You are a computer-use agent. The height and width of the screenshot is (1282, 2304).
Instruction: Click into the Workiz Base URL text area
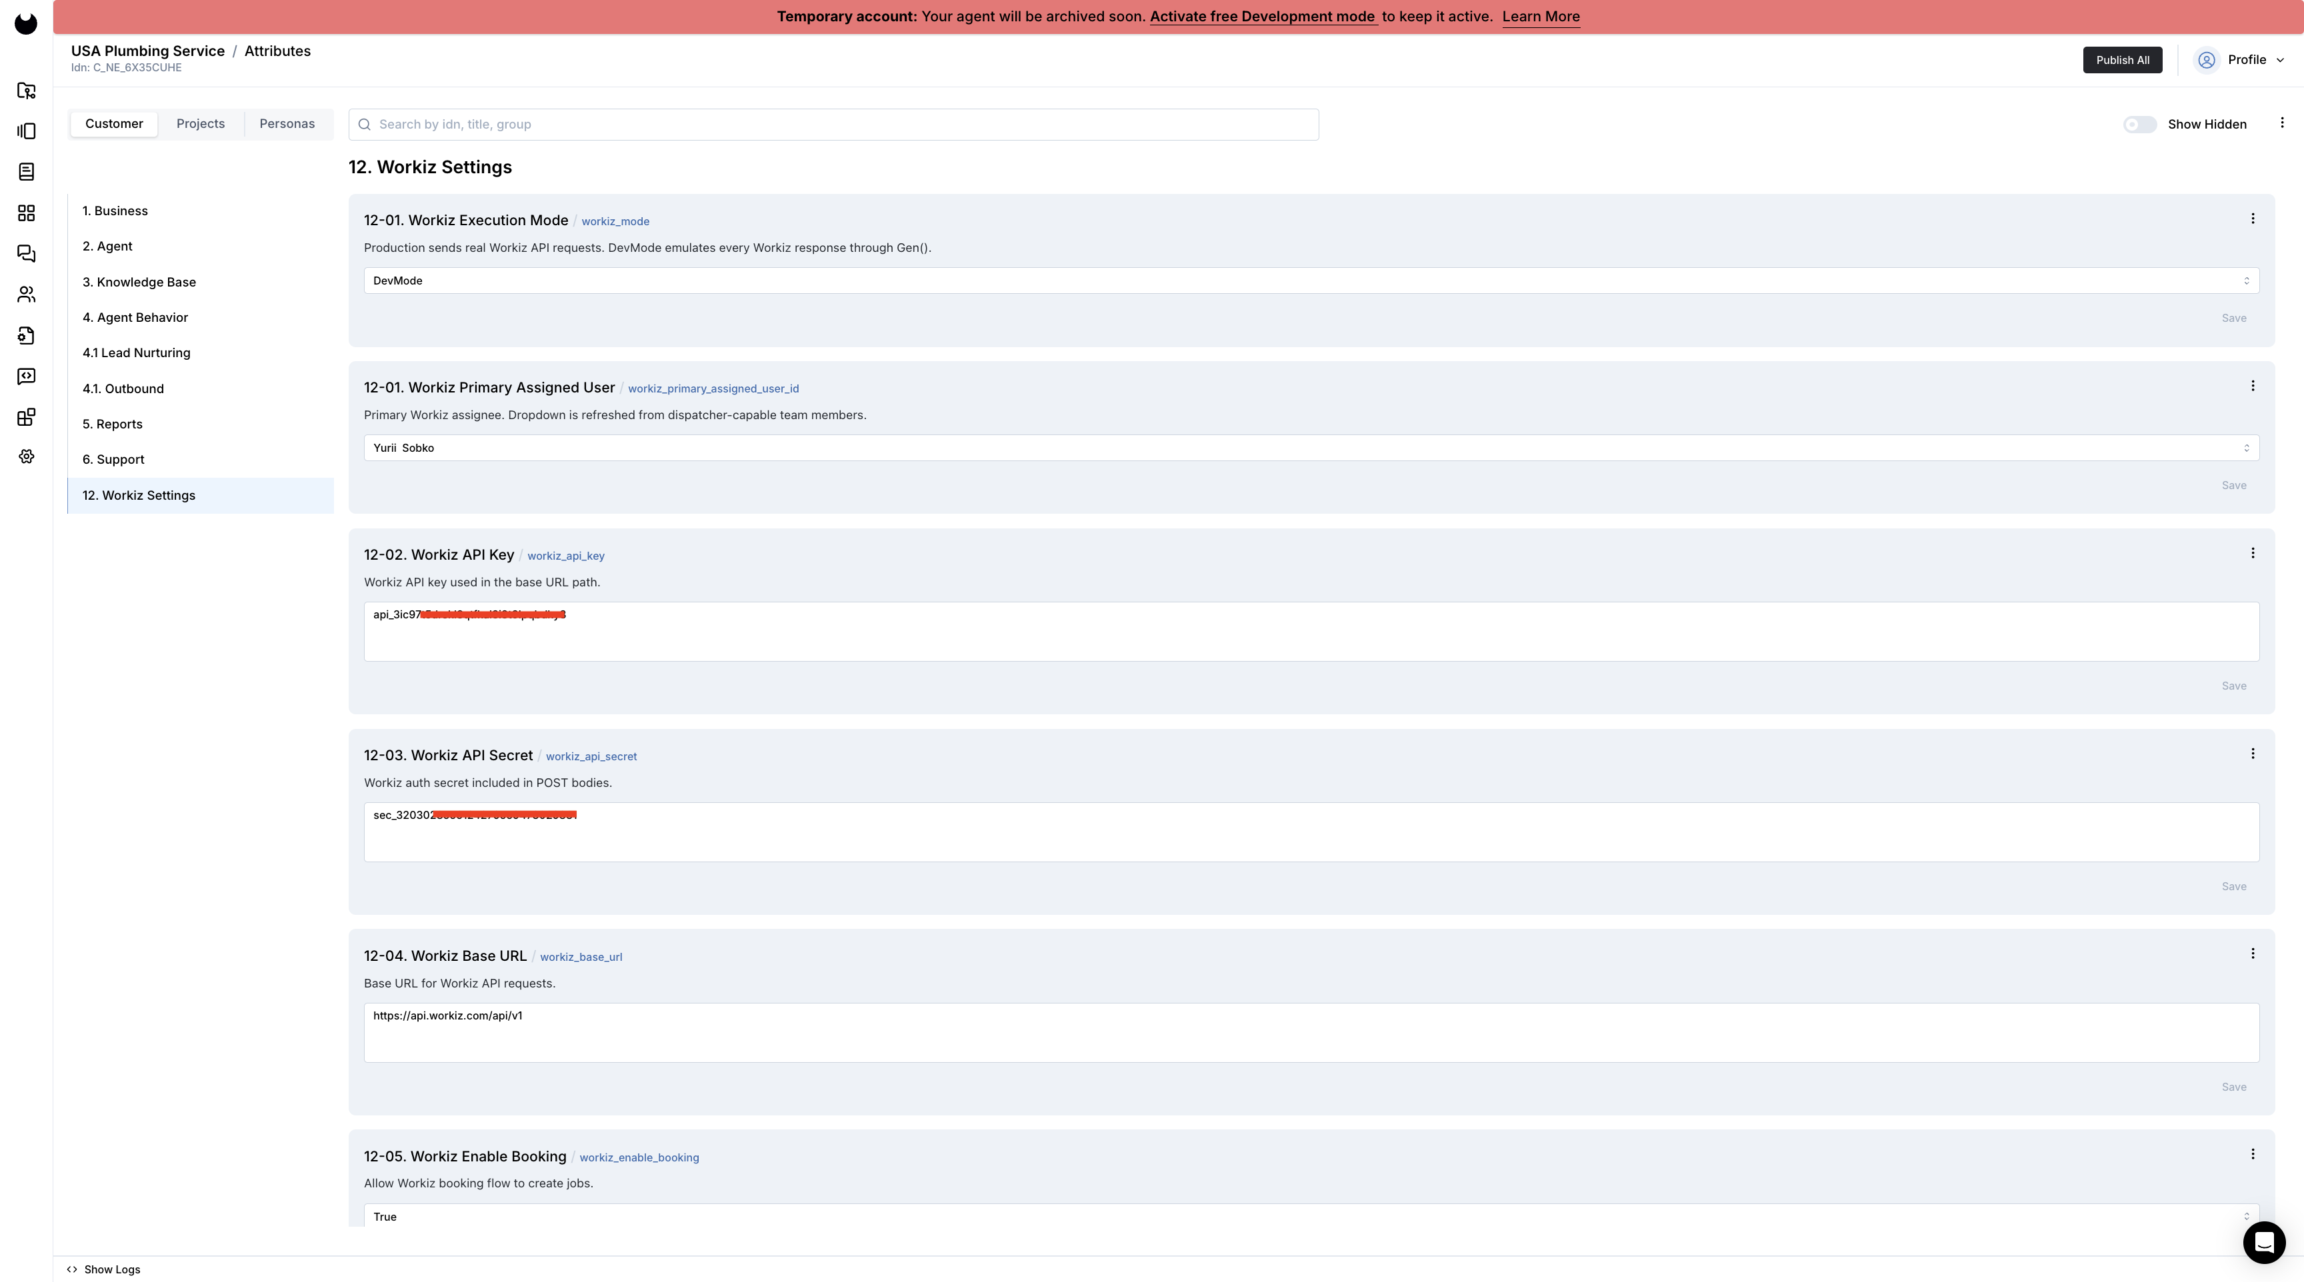click(1311, 1033)
